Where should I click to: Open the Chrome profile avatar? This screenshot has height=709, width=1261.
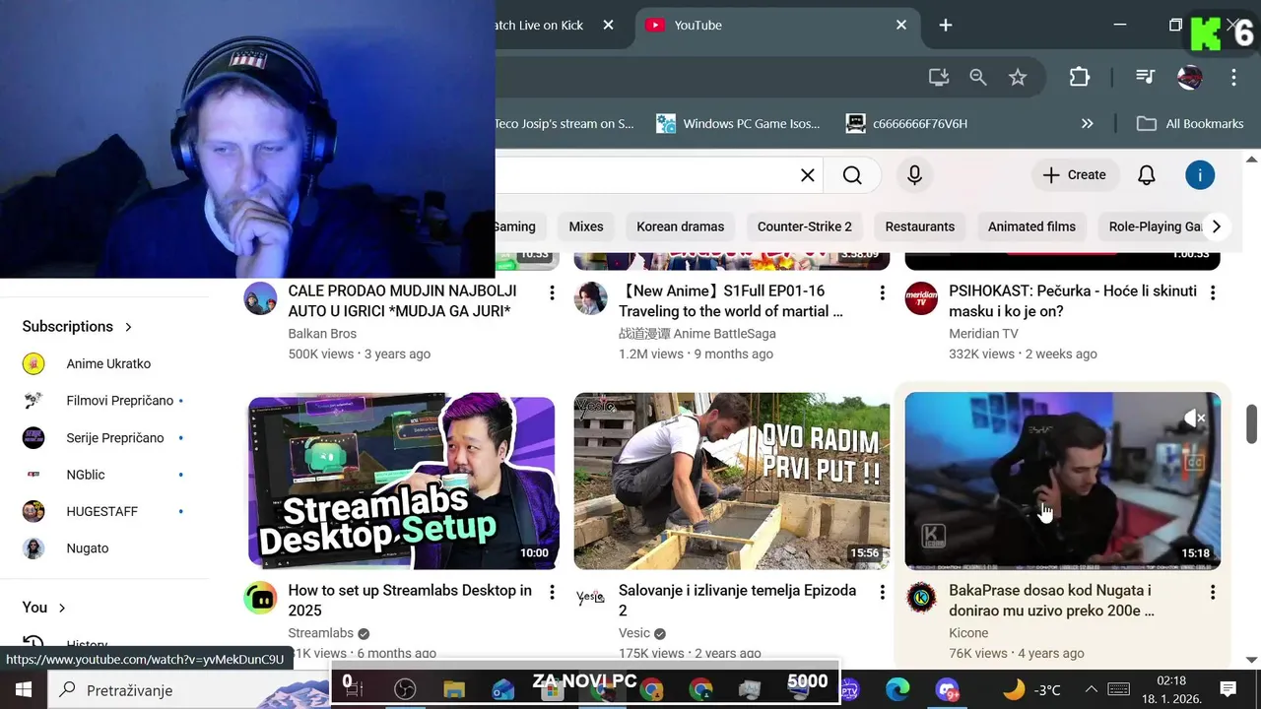[1190, 77]
